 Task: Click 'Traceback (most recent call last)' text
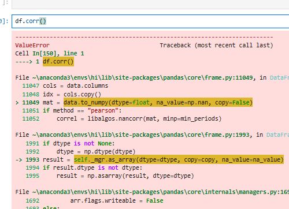click(x=217, y=46)
